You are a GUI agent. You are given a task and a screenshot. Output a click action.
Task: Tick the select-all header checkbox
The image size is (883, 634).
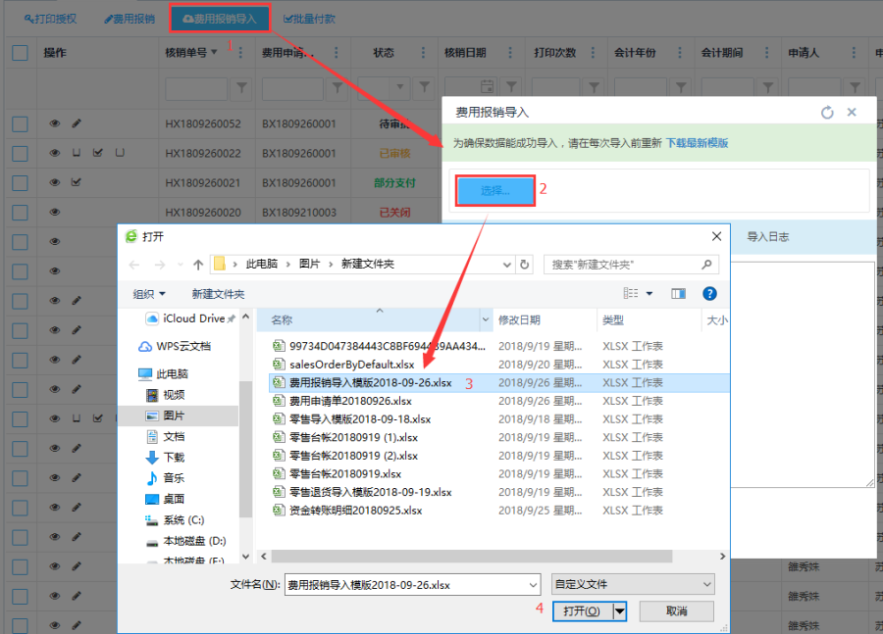(x=20, y=53)
